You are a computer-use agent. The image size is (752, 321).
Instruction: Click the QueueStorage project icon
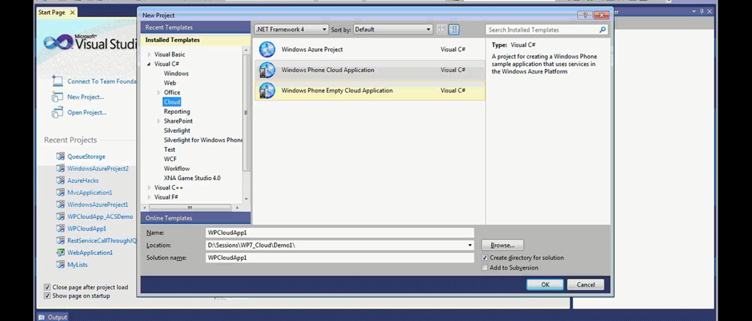[60, 156]
